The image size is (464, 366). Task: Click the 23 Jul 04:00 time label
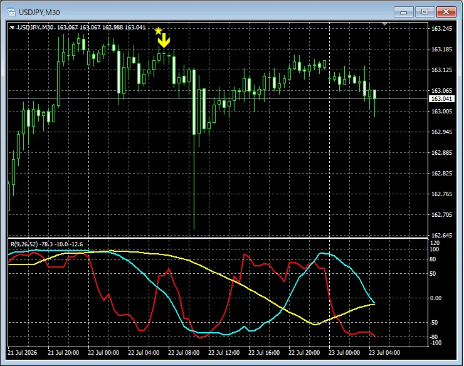[384, 353]
